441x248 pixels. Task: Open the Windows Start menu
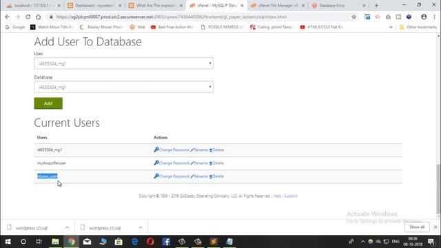[x=8, y=242]
